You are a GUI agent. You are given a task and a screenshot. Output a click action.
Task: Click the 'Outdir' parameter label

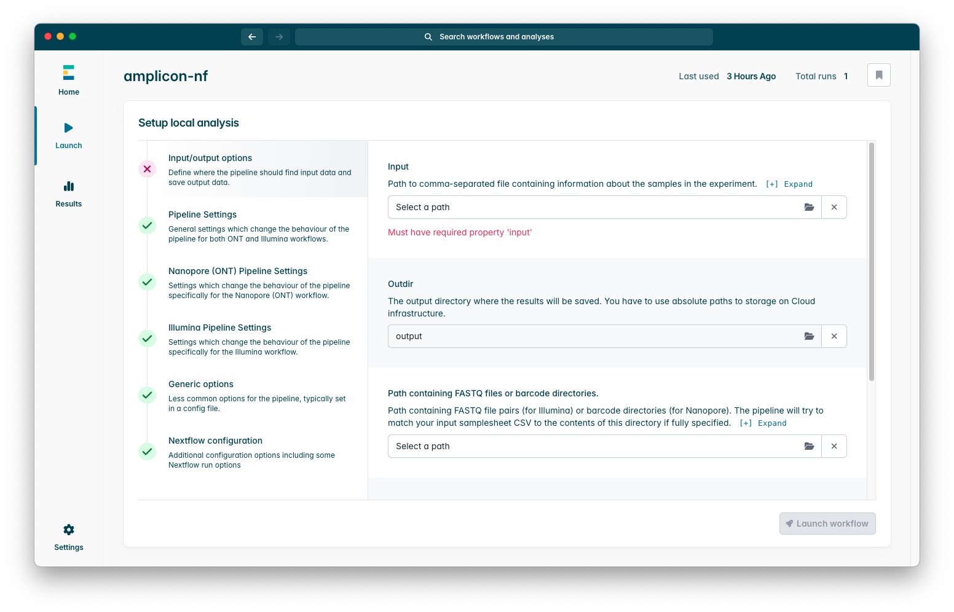click(x=401, y=284)
